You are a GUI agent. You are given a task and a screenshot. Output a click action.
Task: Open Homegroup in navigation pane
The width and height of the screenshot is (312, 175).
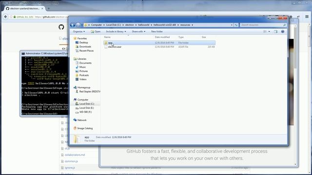point(83,87)
